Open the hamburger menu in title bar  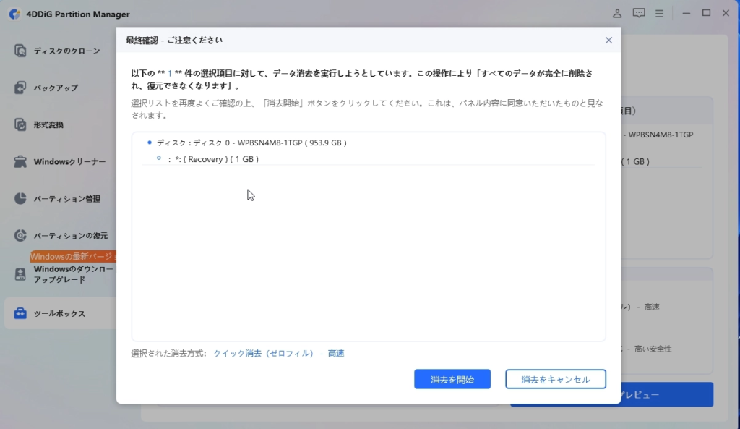point(659,13)
